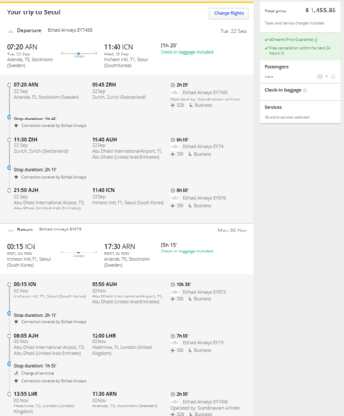Click the Tue, 22 Sep date on the Departure header
Image resolution: width=344 pixels, height=416 pixels.
click(x=233, y=31)
